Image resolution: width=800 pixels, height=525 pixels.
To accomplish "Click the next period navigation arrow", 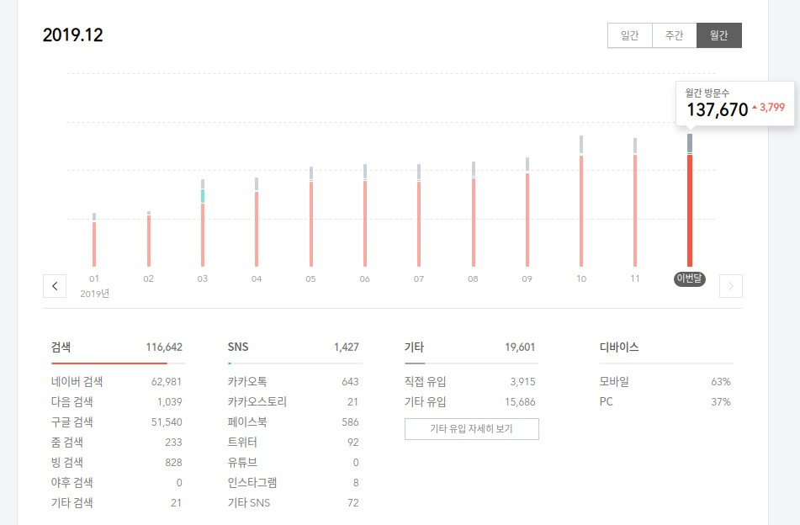I will 730,286.
